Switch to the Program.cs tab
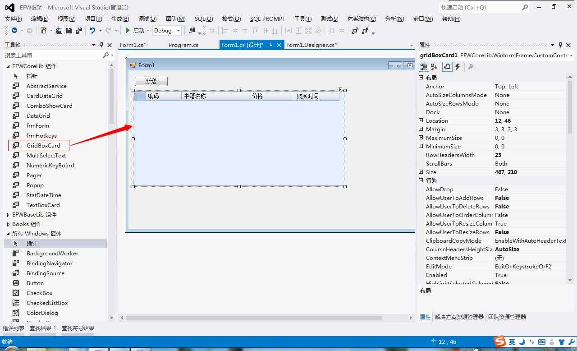This screenshot has height=351, width=577. point(183,45)
